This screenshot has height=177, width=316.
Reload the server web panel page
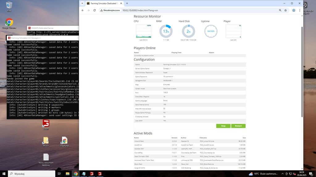94,10
